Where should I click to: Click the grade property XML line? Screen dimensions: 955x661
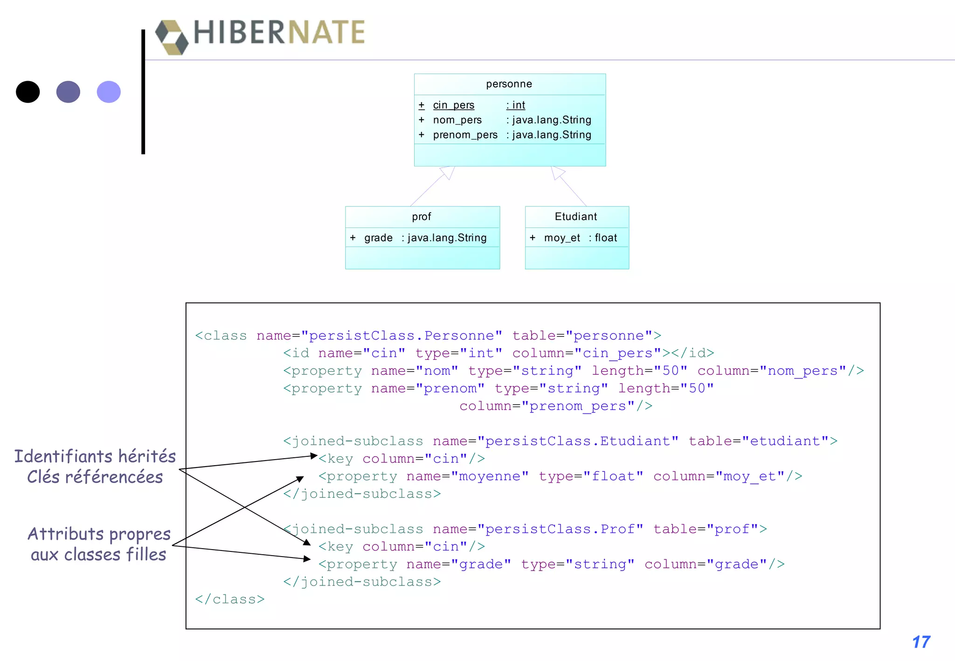(x=551, y=564)
